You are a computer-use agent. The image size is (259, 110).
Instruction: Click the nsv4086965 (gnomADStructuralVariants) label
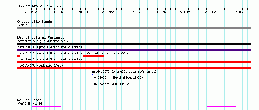50,59
